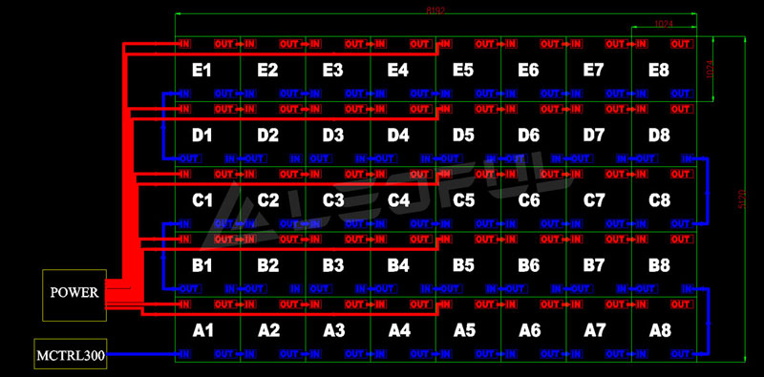Select the A8 cabinet label

click(660, 331)
